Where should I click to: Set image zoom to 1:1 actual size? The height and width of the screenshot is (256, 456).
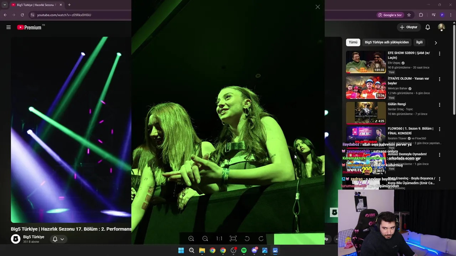[x=219, y=239]
